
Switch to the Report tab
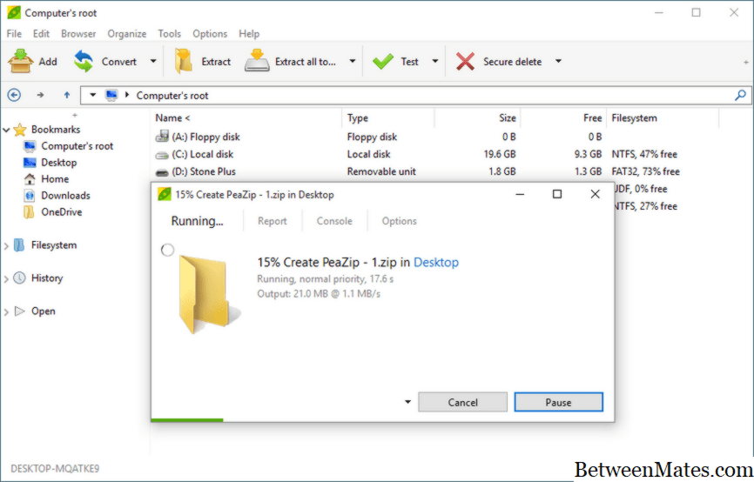(273, 221)
